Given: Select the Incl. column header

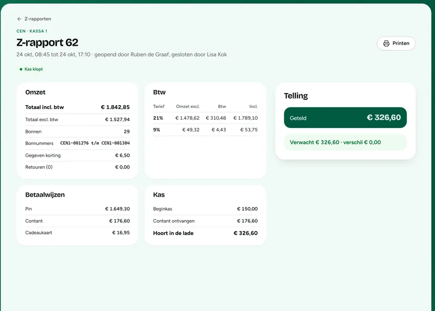Looking at the screenshot, I should click(253, 106).
